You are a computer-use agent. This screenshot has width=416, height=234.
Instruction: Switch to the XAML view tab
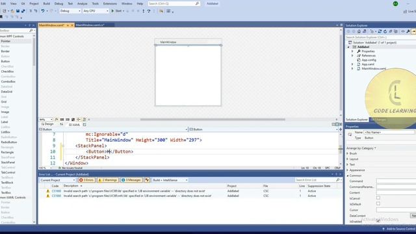pos(75,124)
